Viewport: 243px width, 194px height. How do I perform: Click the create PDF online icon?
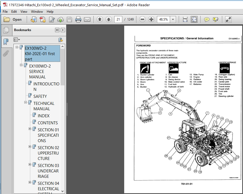[x=34, y=19]
